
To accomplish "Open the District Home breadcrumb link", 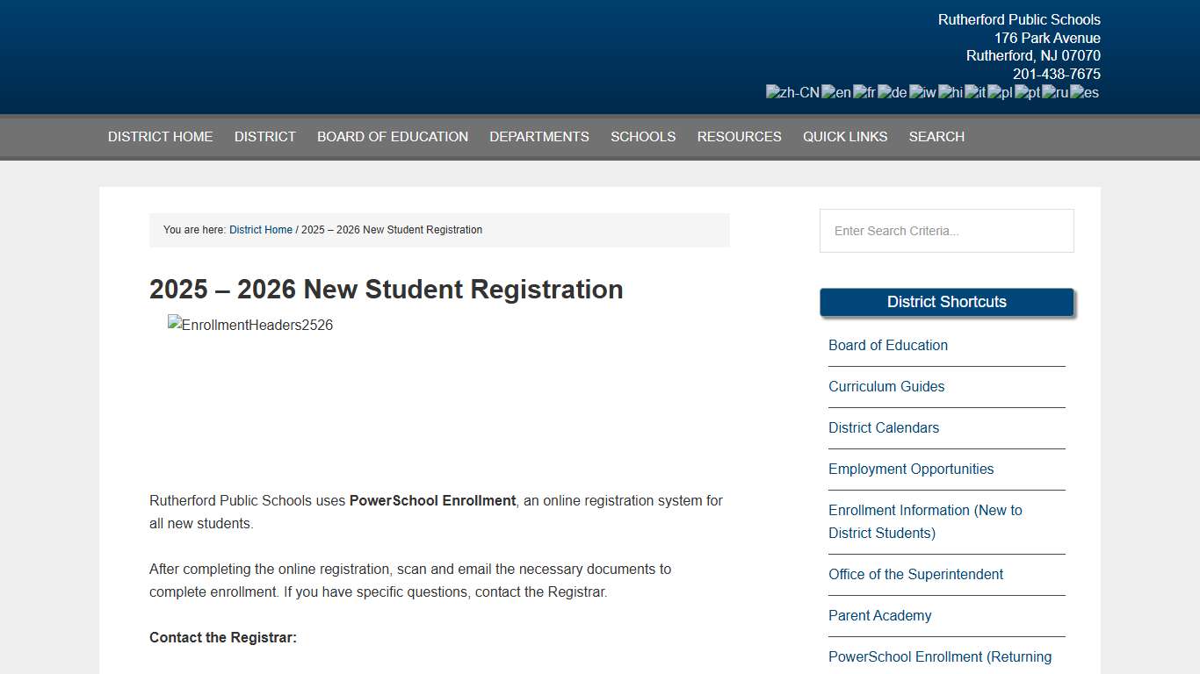I will (x=260, y=229).
